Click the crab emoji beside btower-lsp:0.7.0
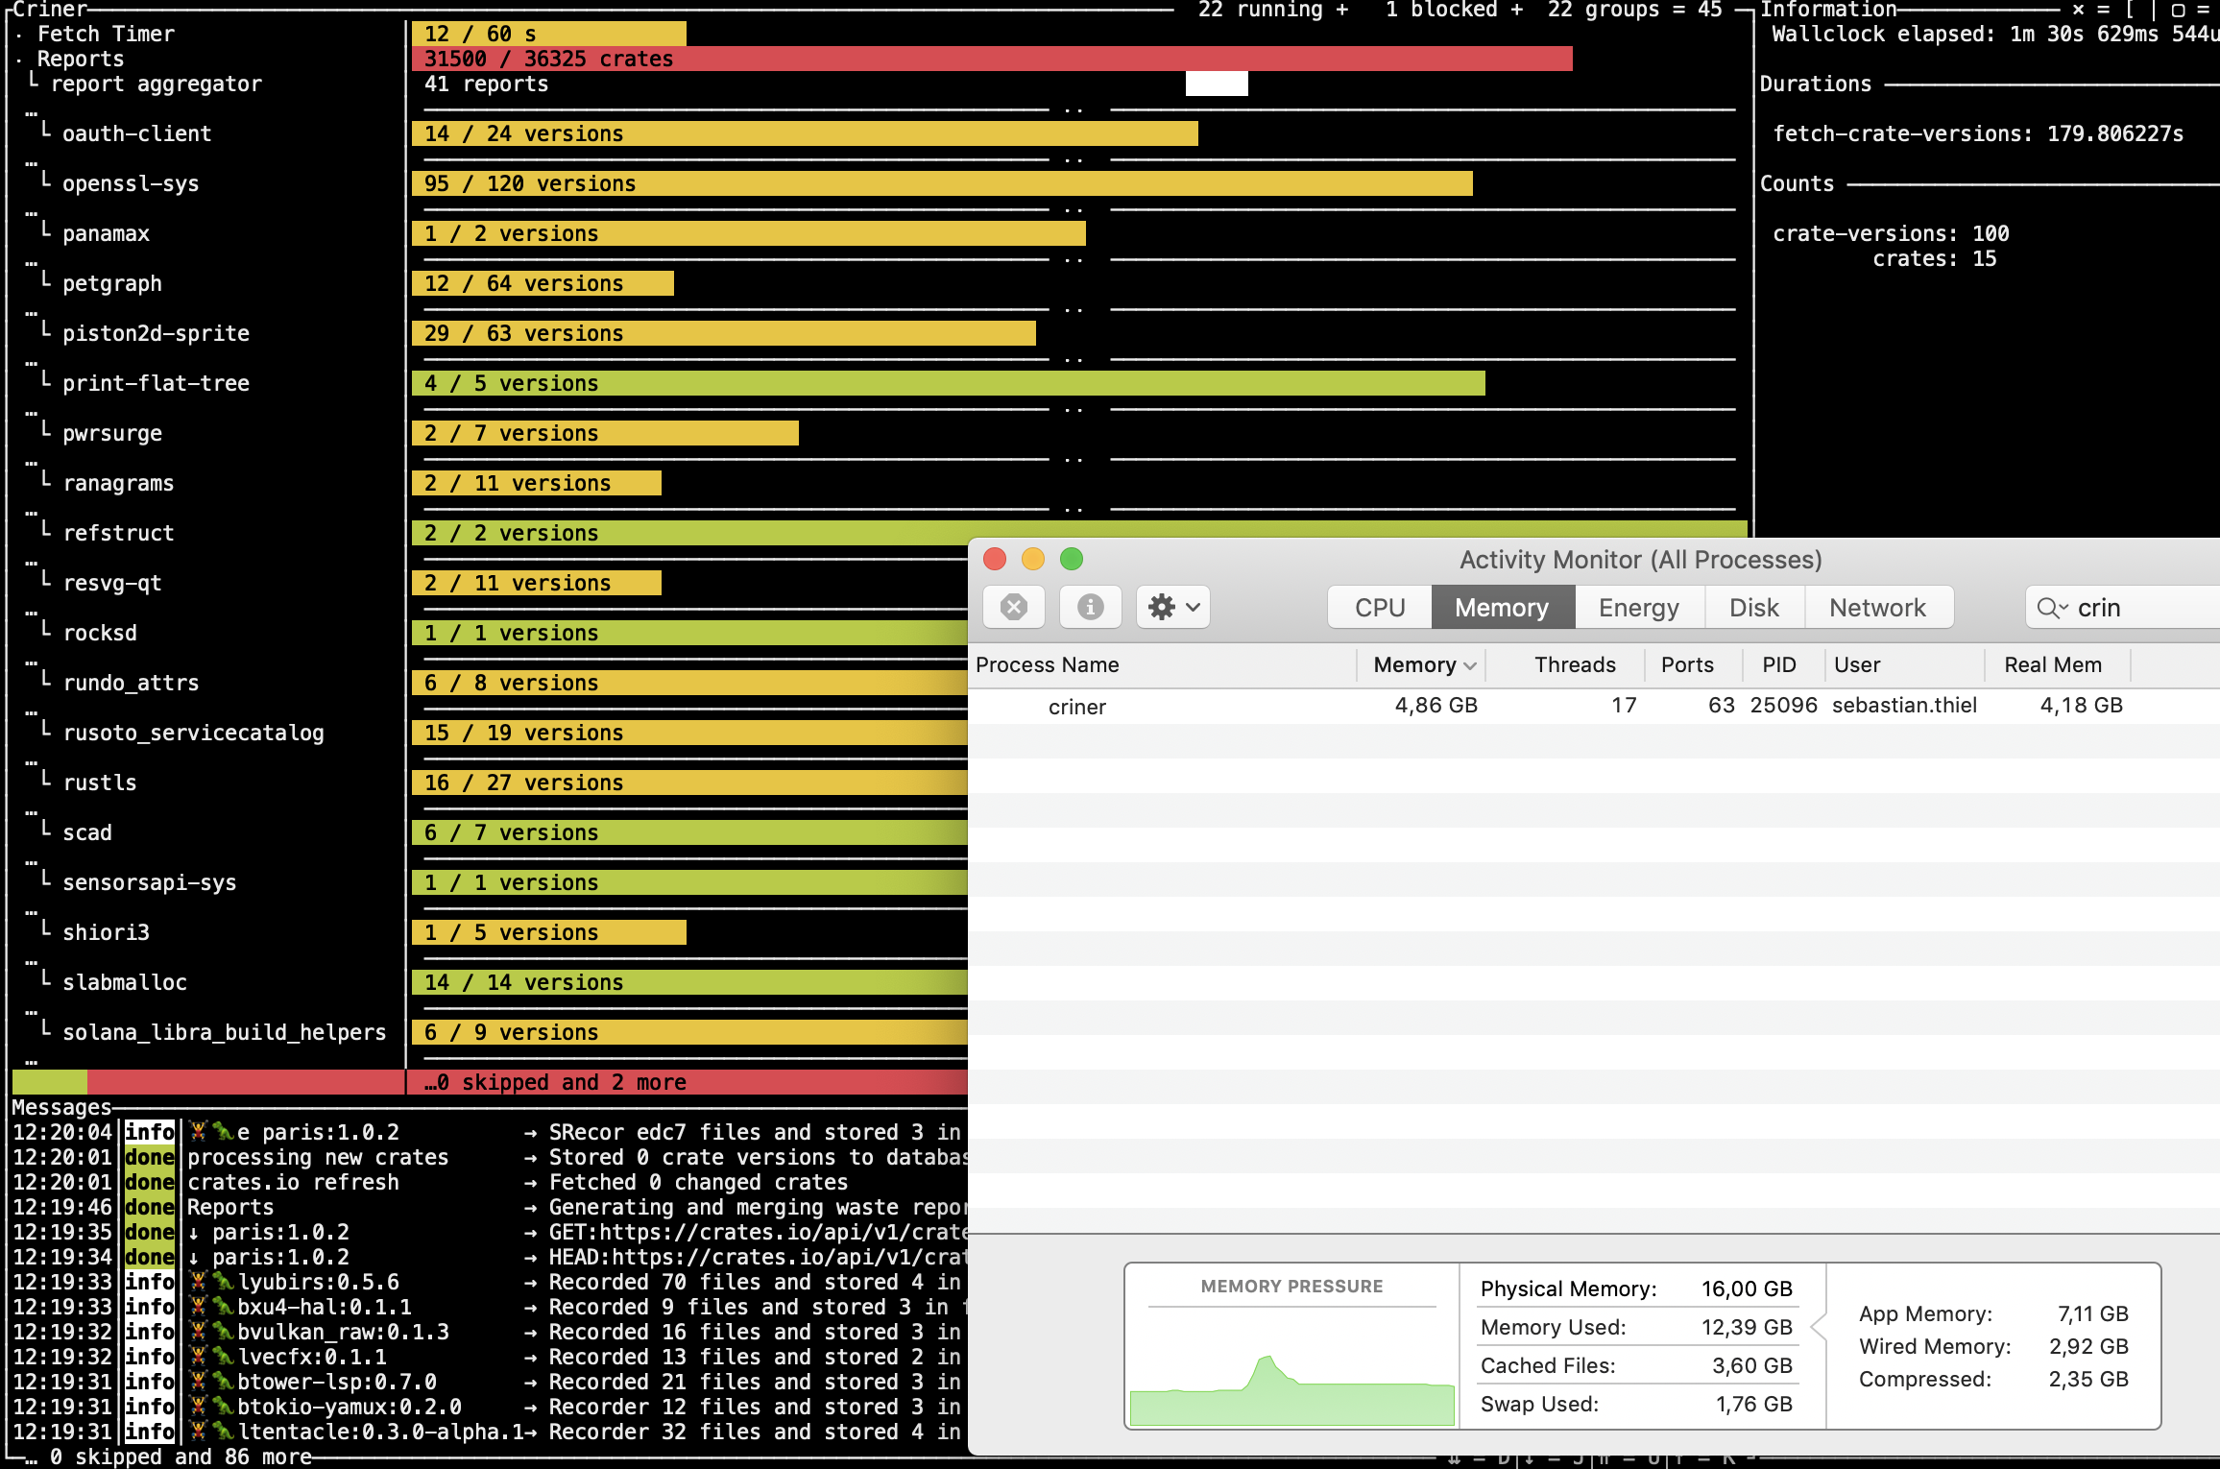Screen dimensions: 2220x1469 point(198,1381)
